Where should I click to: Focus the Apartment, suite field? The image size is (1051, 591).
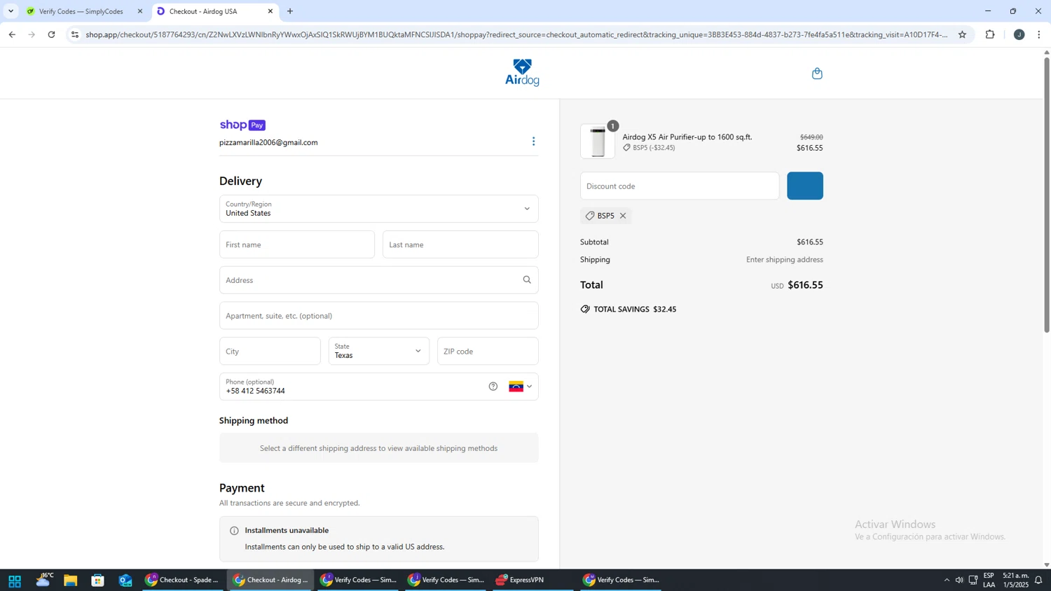(x=378, y=316)
